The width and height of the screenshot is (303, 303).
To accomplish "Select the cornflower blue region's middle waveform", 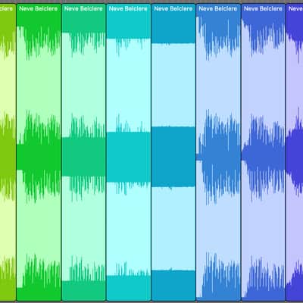I will click(x=218, y=157).
